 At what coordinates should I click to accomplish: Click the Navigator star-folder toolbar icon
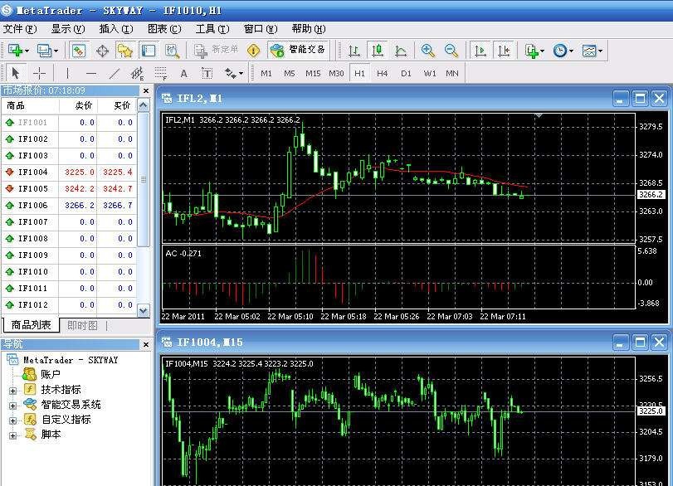[125, 51]
